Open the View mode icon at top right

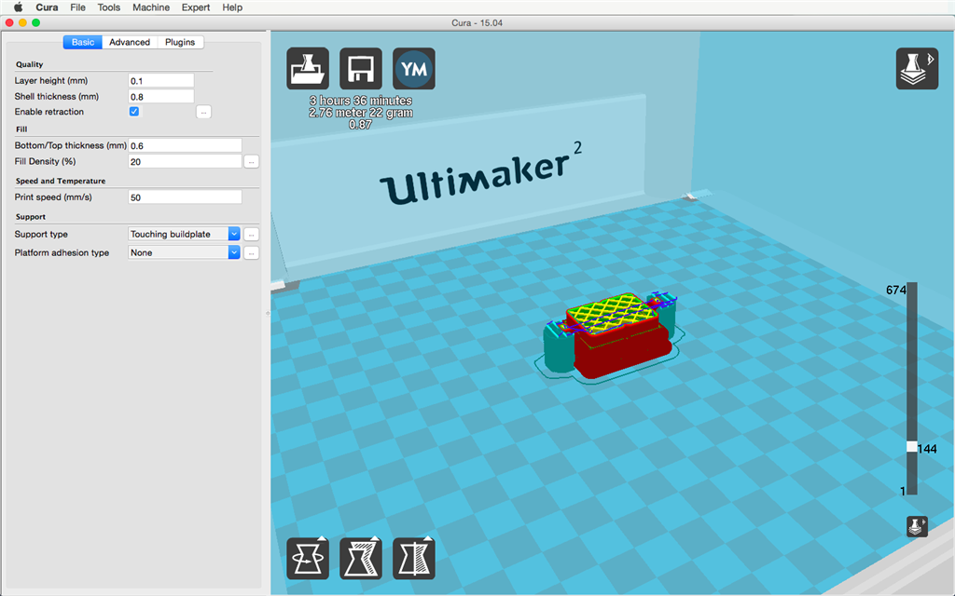coord(917,69)
